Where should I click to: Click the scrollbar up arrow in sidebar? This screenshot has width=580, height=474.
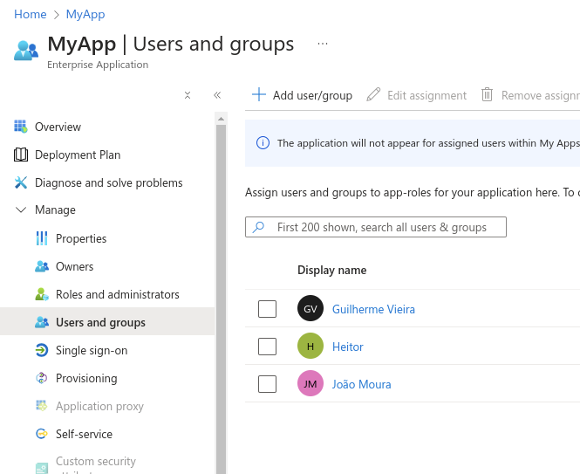(221, 119)
